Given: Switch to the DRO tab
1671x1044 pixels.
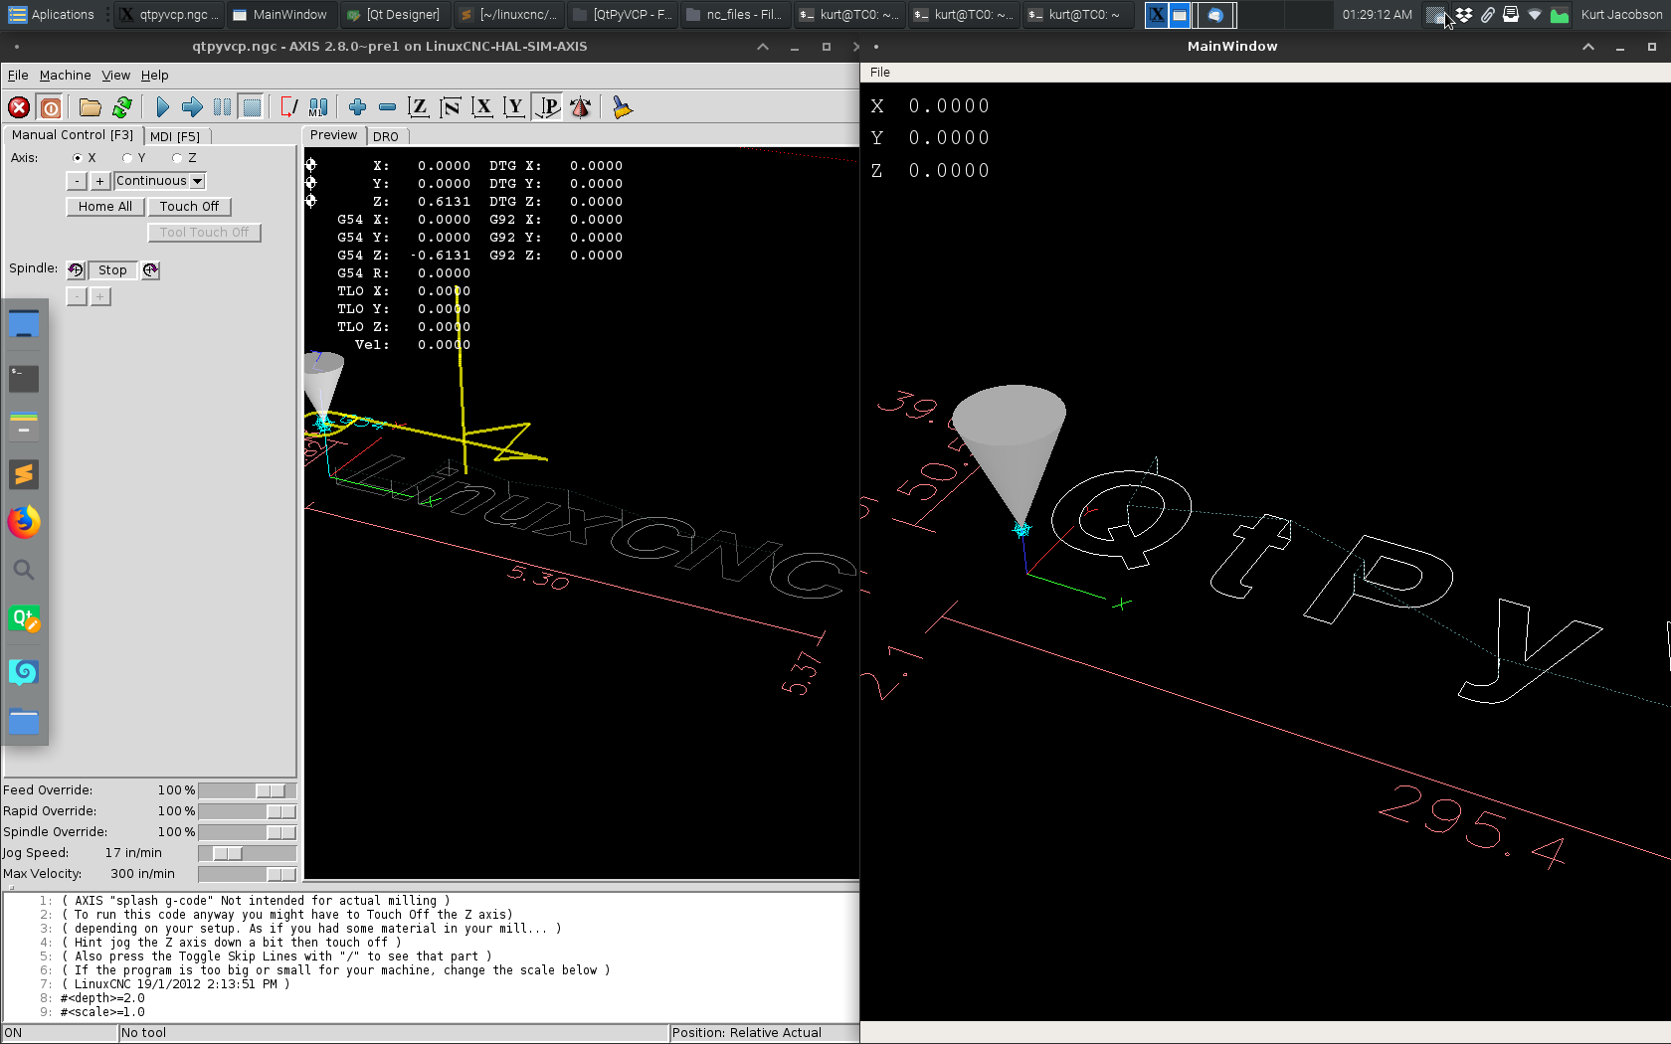Looking at the screenshot, I should click(x=386, y=136).
